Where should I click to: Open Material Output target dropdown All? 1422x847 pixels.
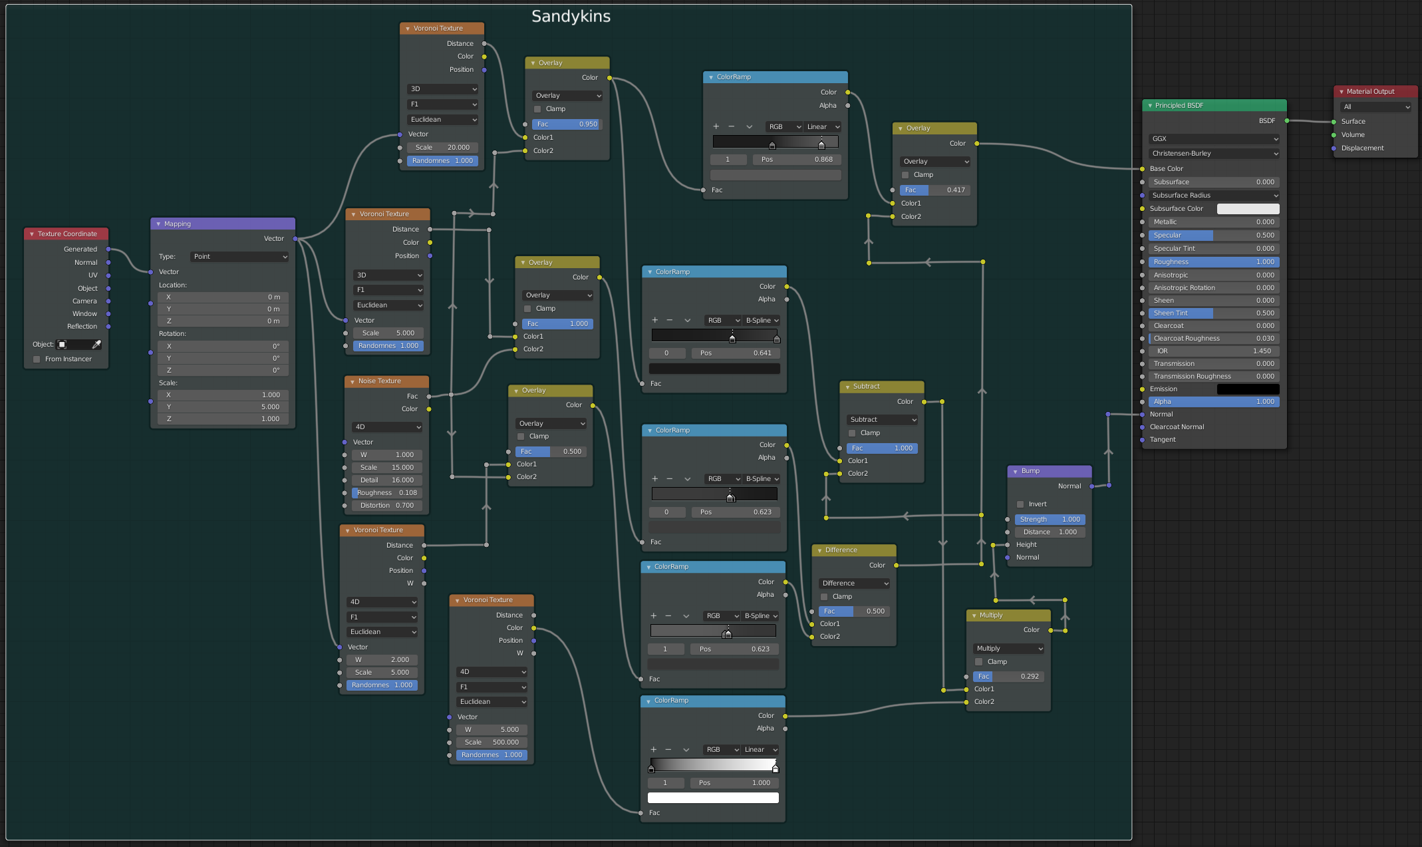click(1375, 106)
